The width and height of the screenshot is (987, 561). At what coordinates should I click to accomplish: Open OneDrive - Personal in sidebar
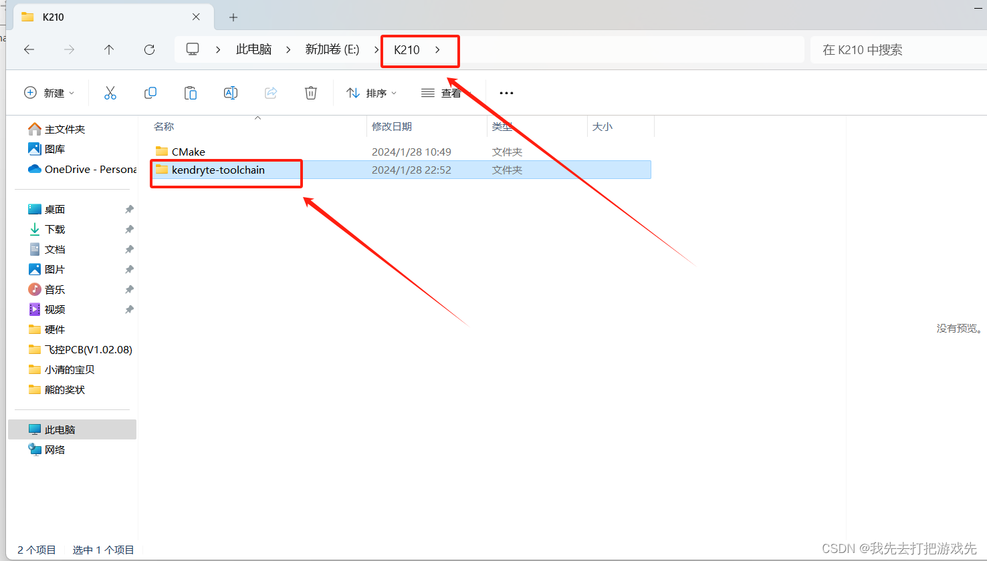click(82, 169)
